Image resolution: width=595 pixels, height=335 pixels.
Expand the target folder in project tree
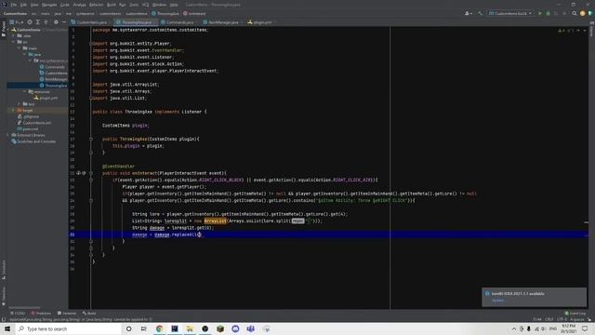point(14,110)
